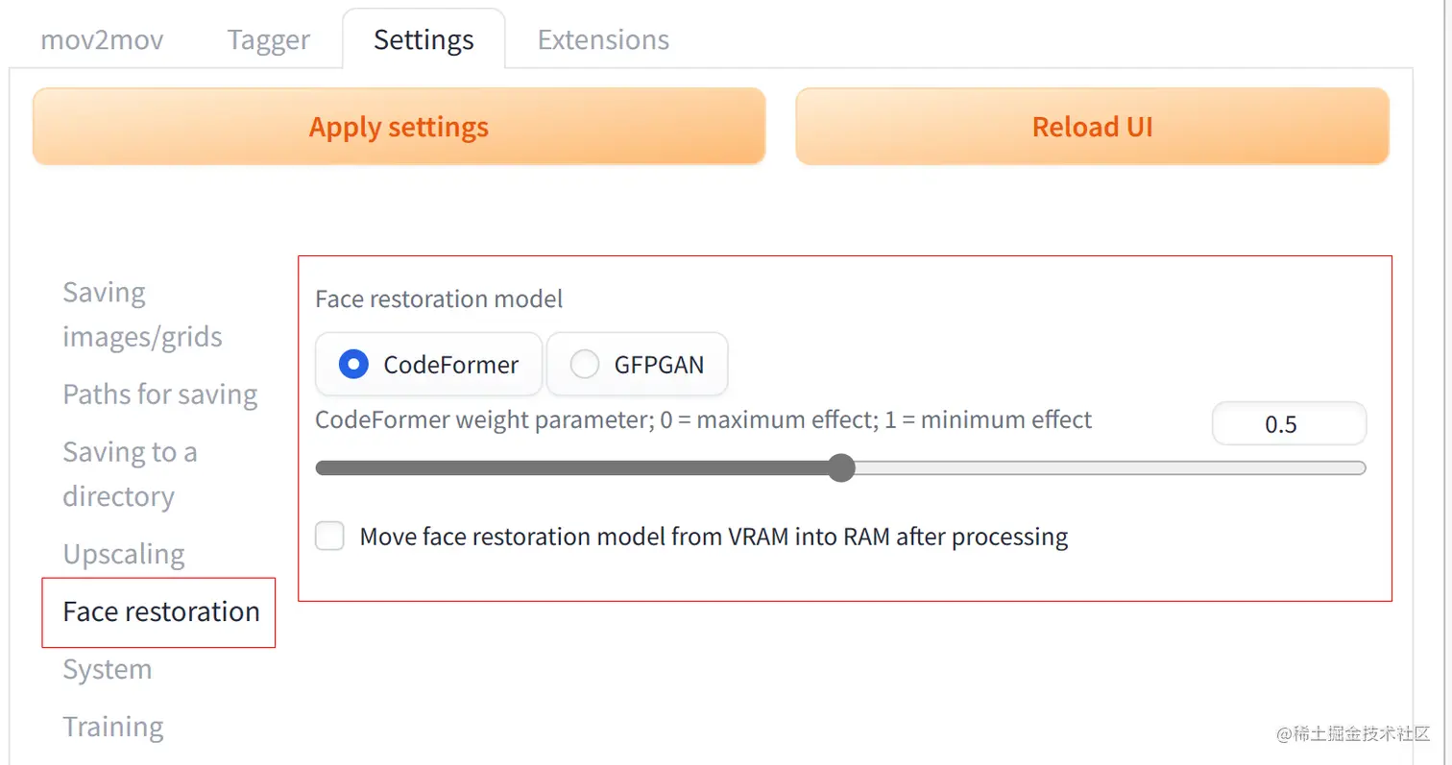Click the Apply settings button

point(399,128)
